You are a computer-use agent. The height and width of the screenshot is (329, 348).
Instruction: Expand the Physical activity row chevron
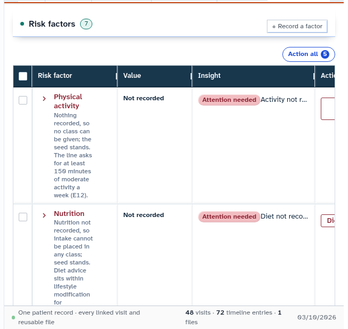click(x=44, y=99)
